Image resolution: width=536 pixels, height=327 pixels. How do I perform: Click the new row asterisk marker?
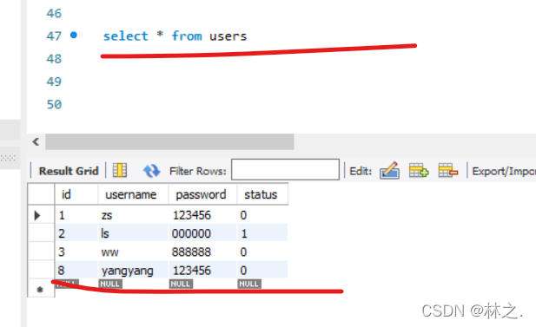tap(40, 290)
